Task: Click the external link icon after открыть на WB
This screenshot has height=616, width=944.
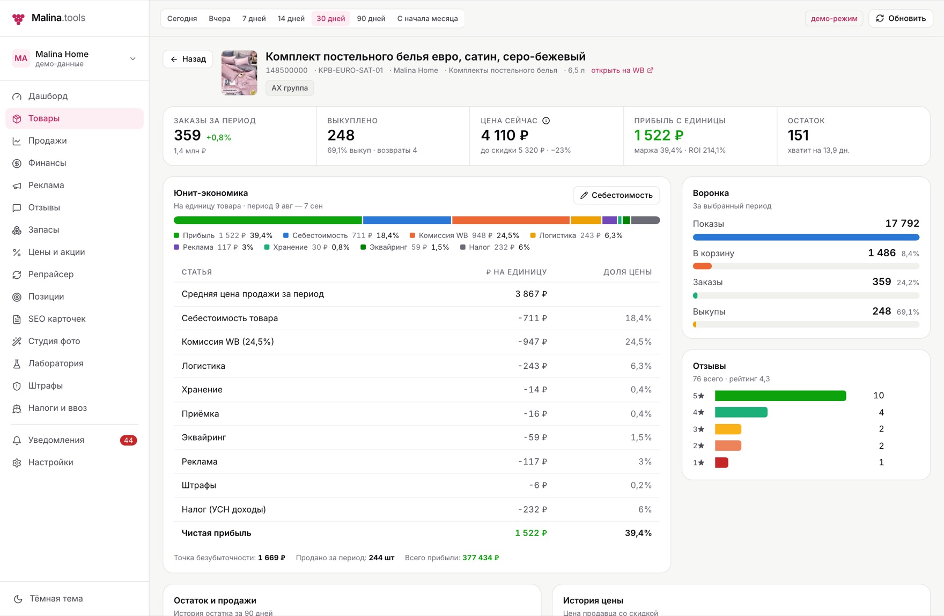Action: coord(650,70)
